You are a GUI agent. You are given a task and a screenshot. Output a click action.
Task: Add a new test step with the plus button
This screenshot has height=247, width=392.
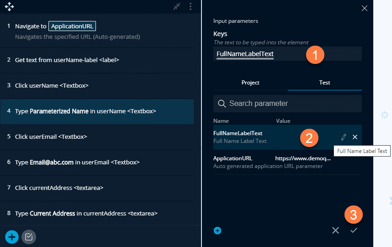12,237
